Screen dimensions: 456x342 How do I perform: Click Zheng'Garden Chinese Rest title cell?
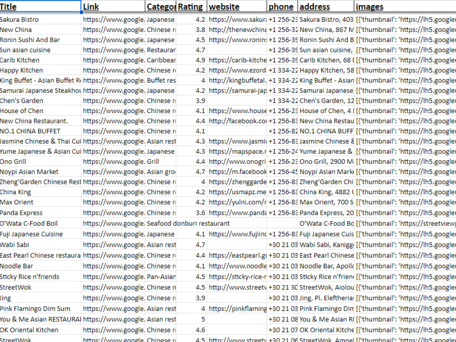[40, 182]
